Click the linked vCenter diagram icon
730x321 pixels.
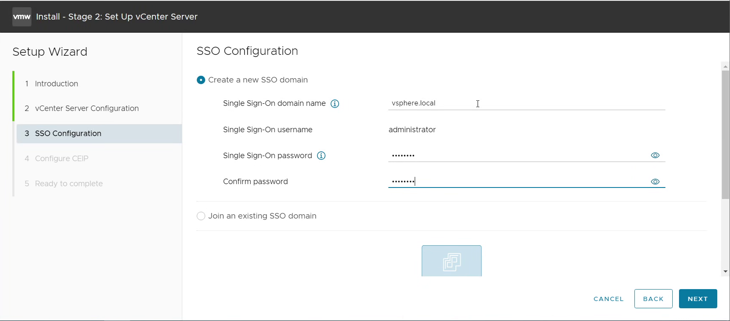(x=452, y=261)
